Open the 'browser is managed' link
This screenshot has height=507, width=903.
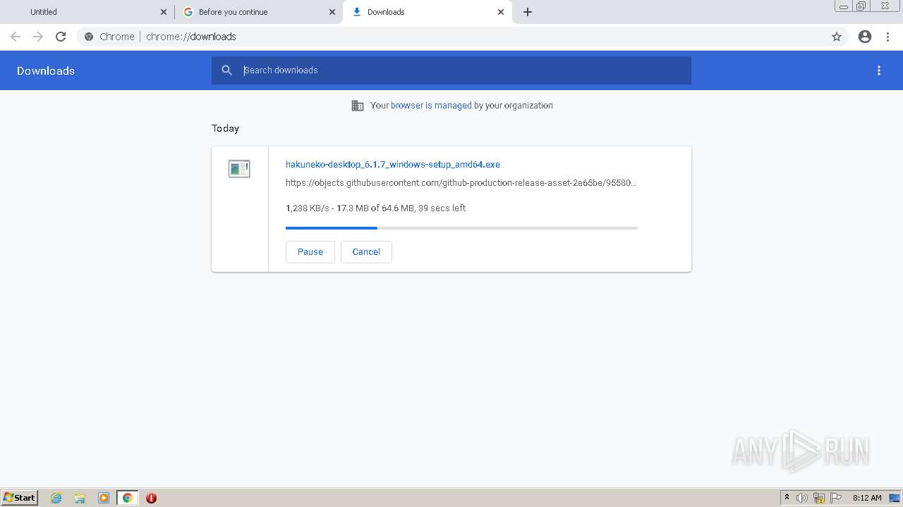pos(431,106)
